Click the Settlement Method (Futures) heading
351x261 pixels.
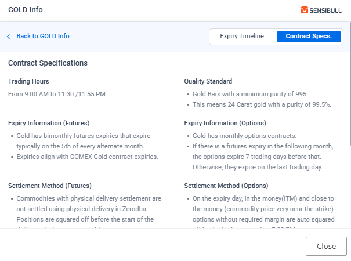coord(50,186)
